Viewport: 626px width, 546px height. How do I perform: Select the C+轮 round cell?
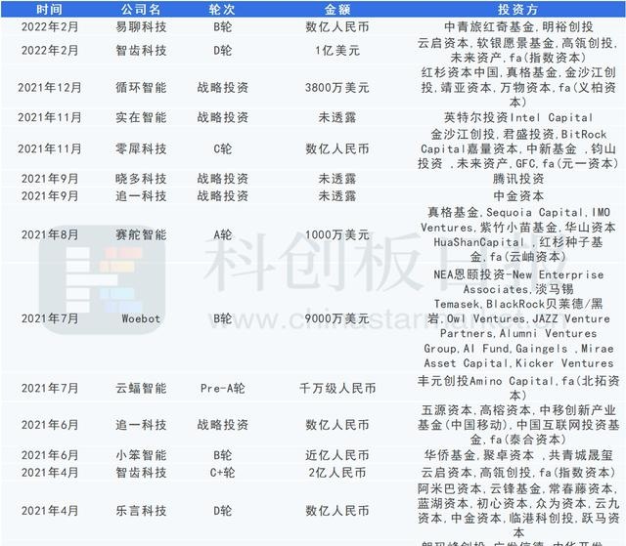(222, 473)
